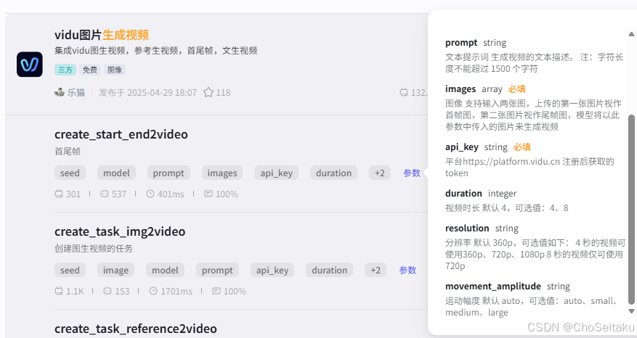This screenshot has height=338, width=637.
Task: Click the comment icon beside 153
Action: pos(107,291)
